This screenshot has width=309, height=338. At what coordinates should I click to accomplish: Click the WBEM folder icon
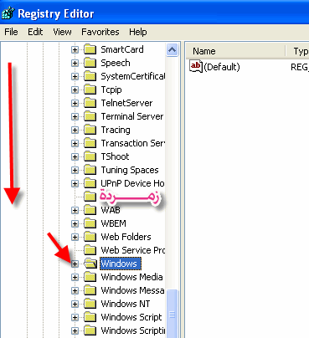(90, 223)
